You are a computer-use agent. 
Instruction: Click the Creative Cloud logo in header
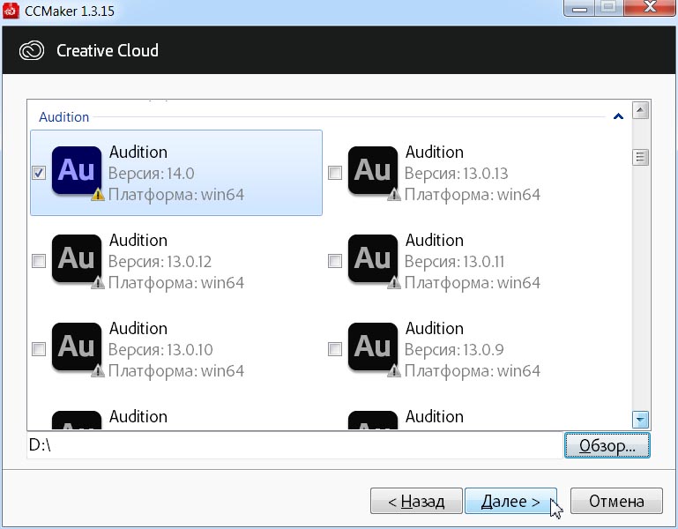coord(32,50)
